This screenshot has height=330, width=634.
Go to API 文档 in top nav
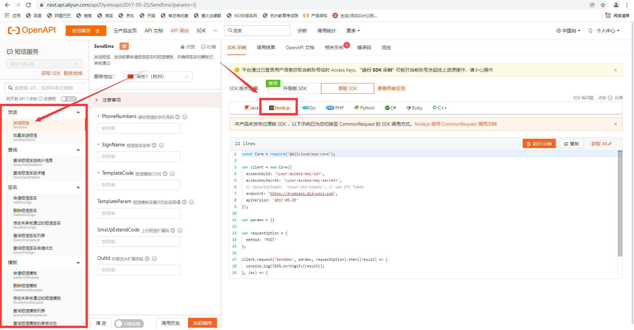(x=154, y=31)
